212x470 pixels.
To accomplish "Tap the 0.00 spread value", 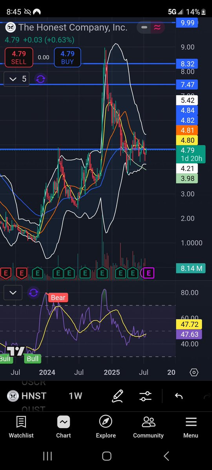I will tap(44, 58).
